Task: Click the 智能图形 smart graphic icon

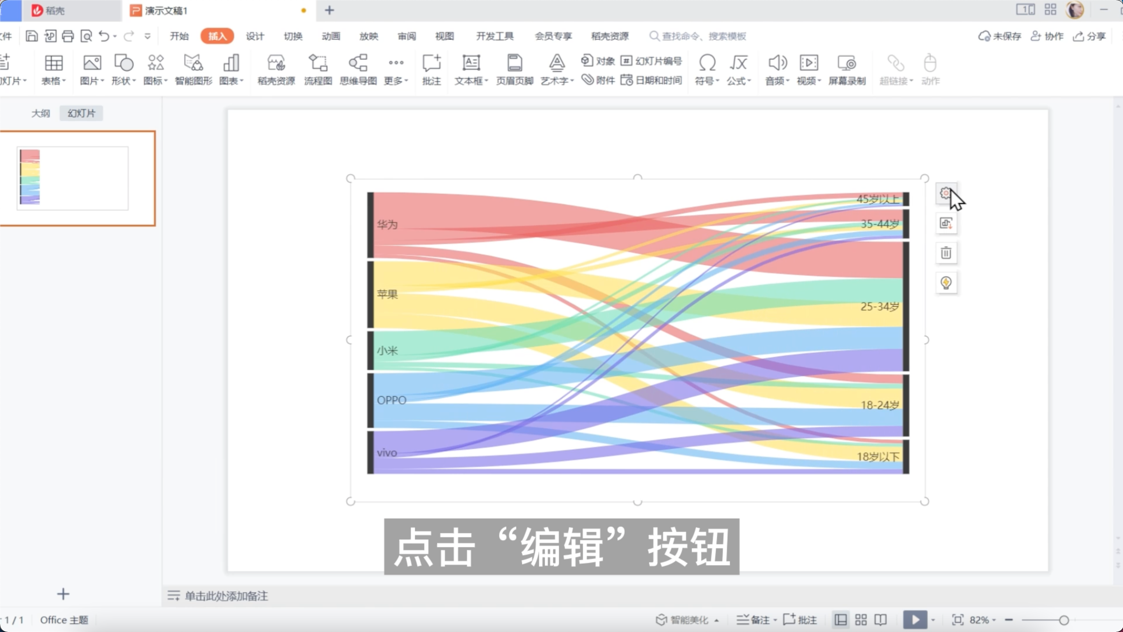Action: [194, 69]
